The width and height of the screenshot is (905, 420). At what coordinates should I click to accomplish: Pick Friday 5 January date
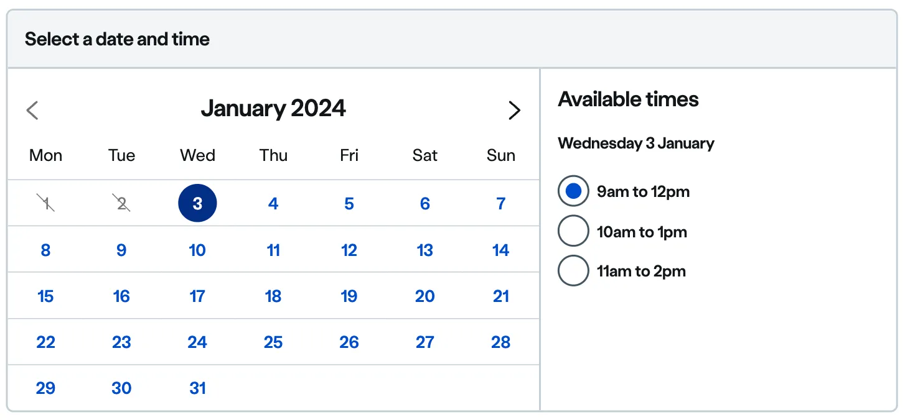coord(349,203)
